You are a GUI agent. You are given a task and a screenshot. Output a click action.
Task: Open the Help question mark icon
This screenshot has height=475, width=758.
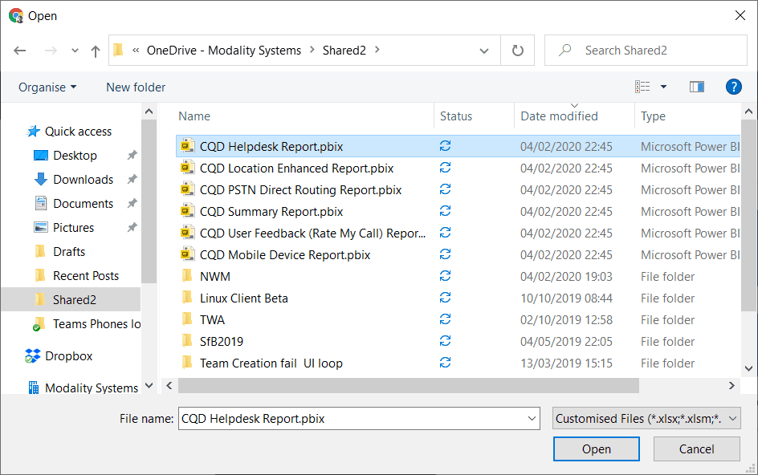pyautogui.click(x=732, y=87)
